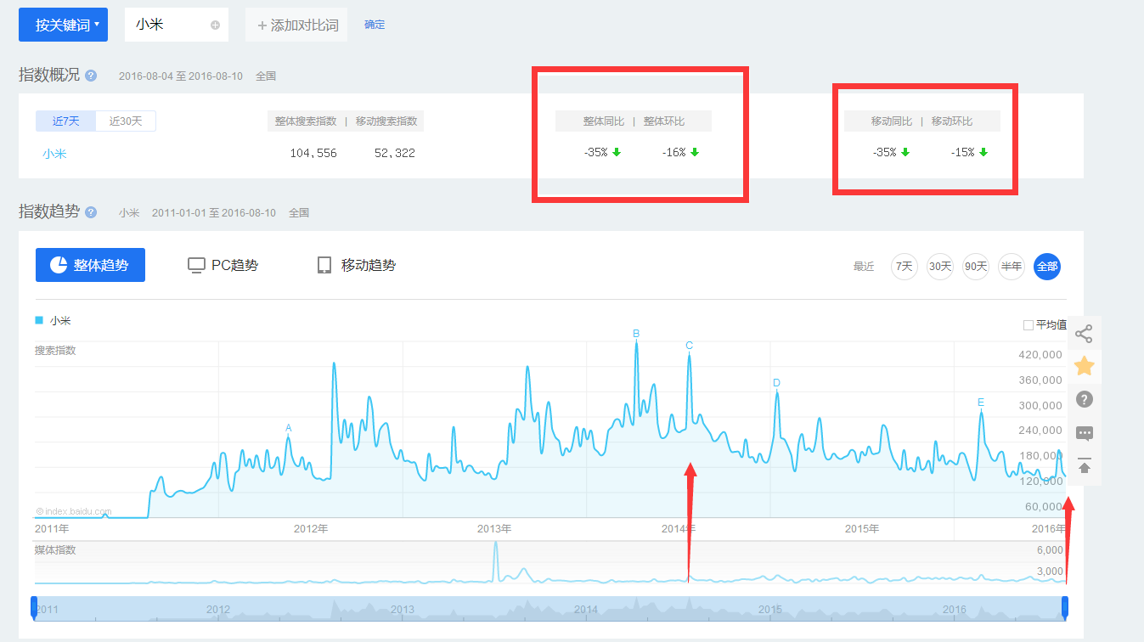
Task: Select the 90天 range button
Action: [976, 267]
